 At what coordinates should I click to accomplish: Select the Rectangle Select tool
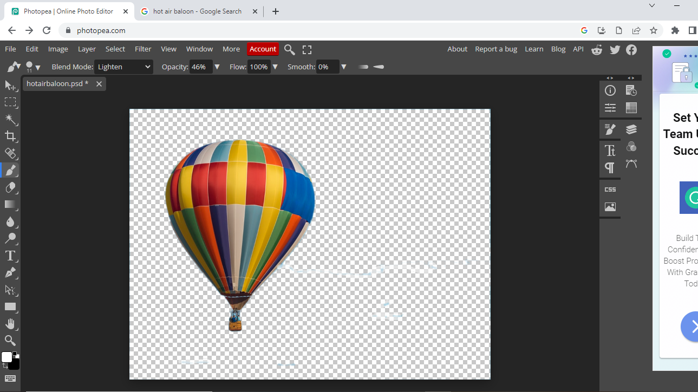10,102
